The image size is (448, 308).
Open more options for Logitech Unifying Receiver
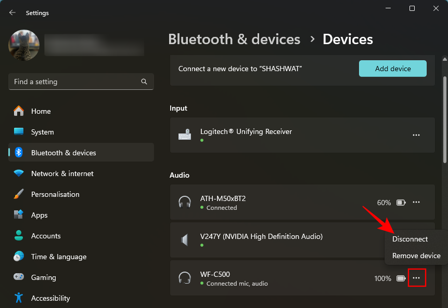[416, 135]
